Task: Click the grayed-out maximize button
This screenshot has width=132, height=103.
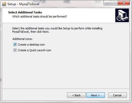Action: coord(114,3)
